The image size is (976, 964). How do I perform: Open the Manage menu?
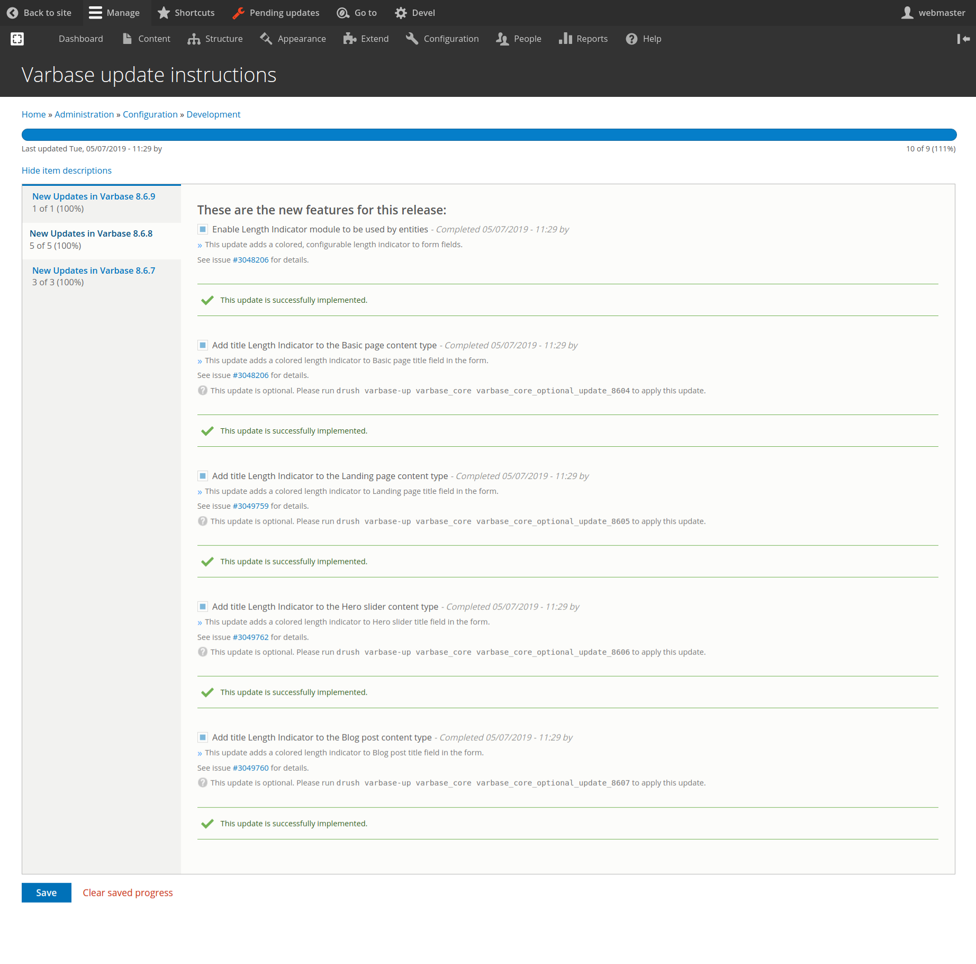(x=115, y=12)
